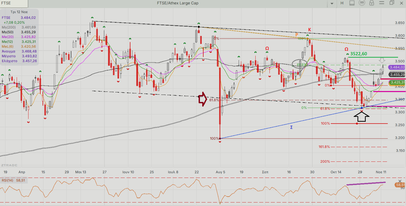
Task: Select the Ms(50) moving average legend
Action: (x=19, y=32)
